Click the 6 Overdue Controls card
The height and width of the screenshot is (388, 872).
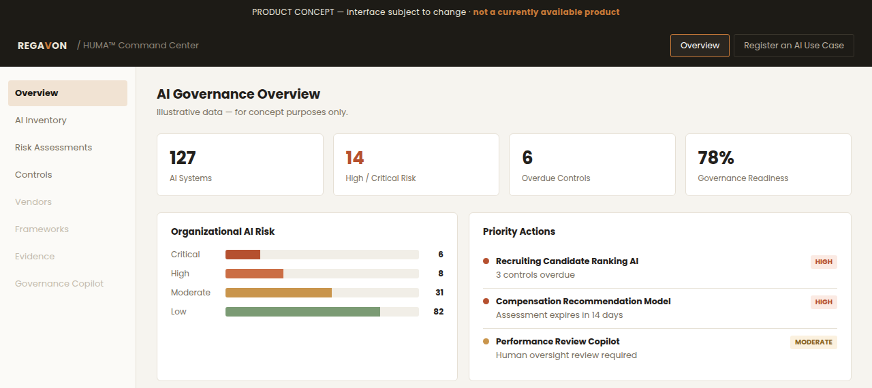[592, 165]
